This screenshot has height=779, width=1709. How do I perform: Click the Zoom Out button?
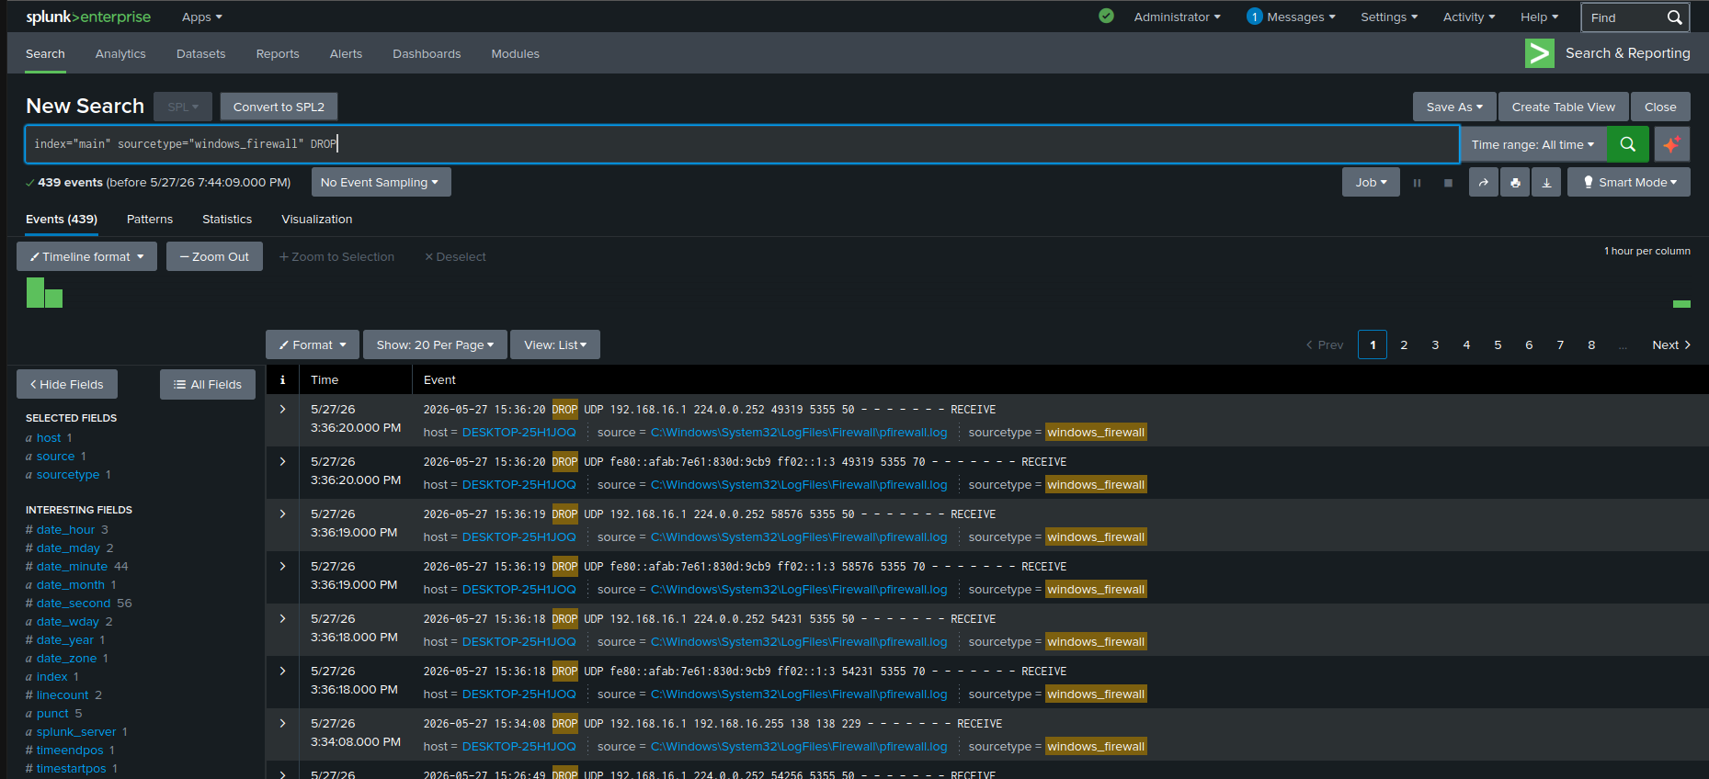(x=214, y=256)
